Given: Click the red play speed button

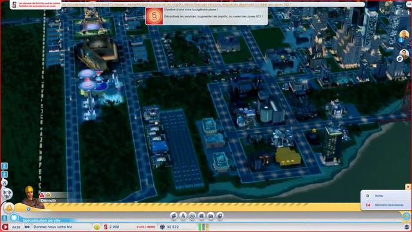Looking at the screenshot, I should (x=5, y=227).
